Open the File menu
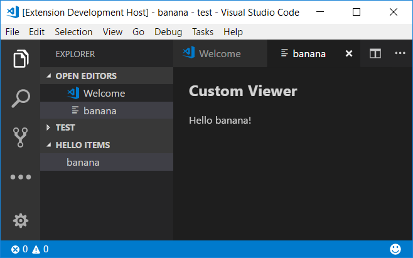 [x=13, y=32]
